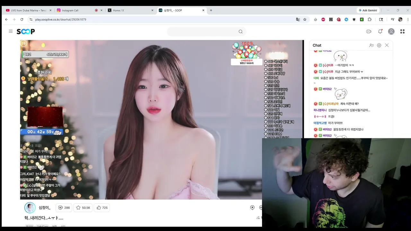The image size is (411, 231).
Task: Click streamer name 심청이_
Action: tap(44, 208)
